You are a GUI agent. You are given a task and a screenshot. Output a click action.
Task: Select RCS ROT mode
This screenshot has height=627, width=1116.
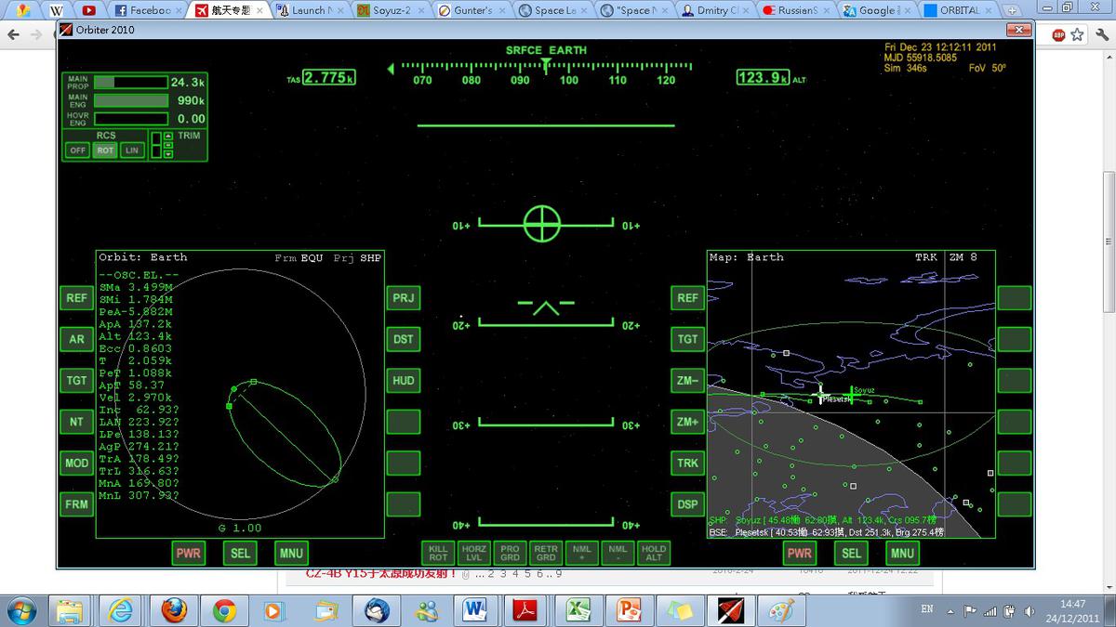[x=105, y=150]
